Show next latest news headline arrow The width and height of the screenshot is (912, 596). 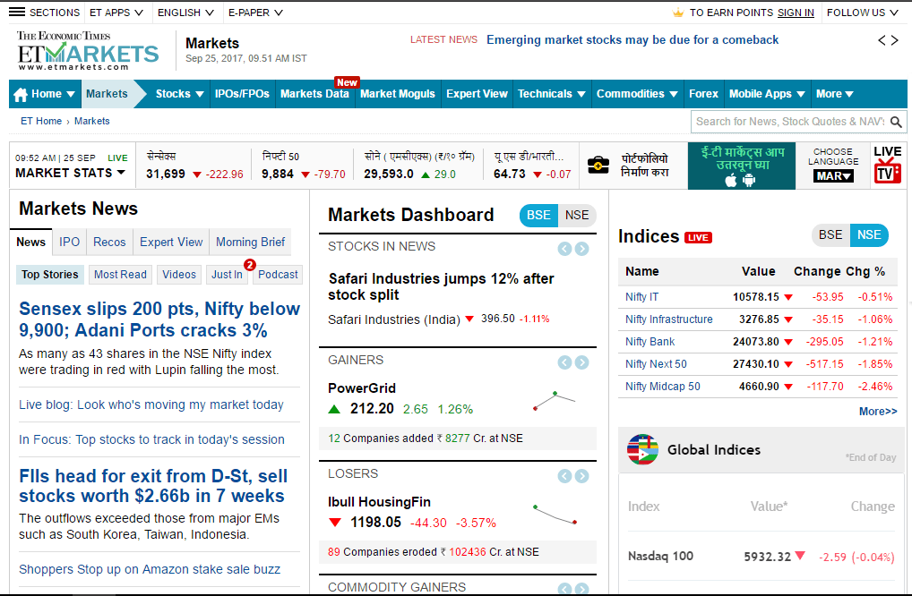pyautogui.click(x=895, y=40)
